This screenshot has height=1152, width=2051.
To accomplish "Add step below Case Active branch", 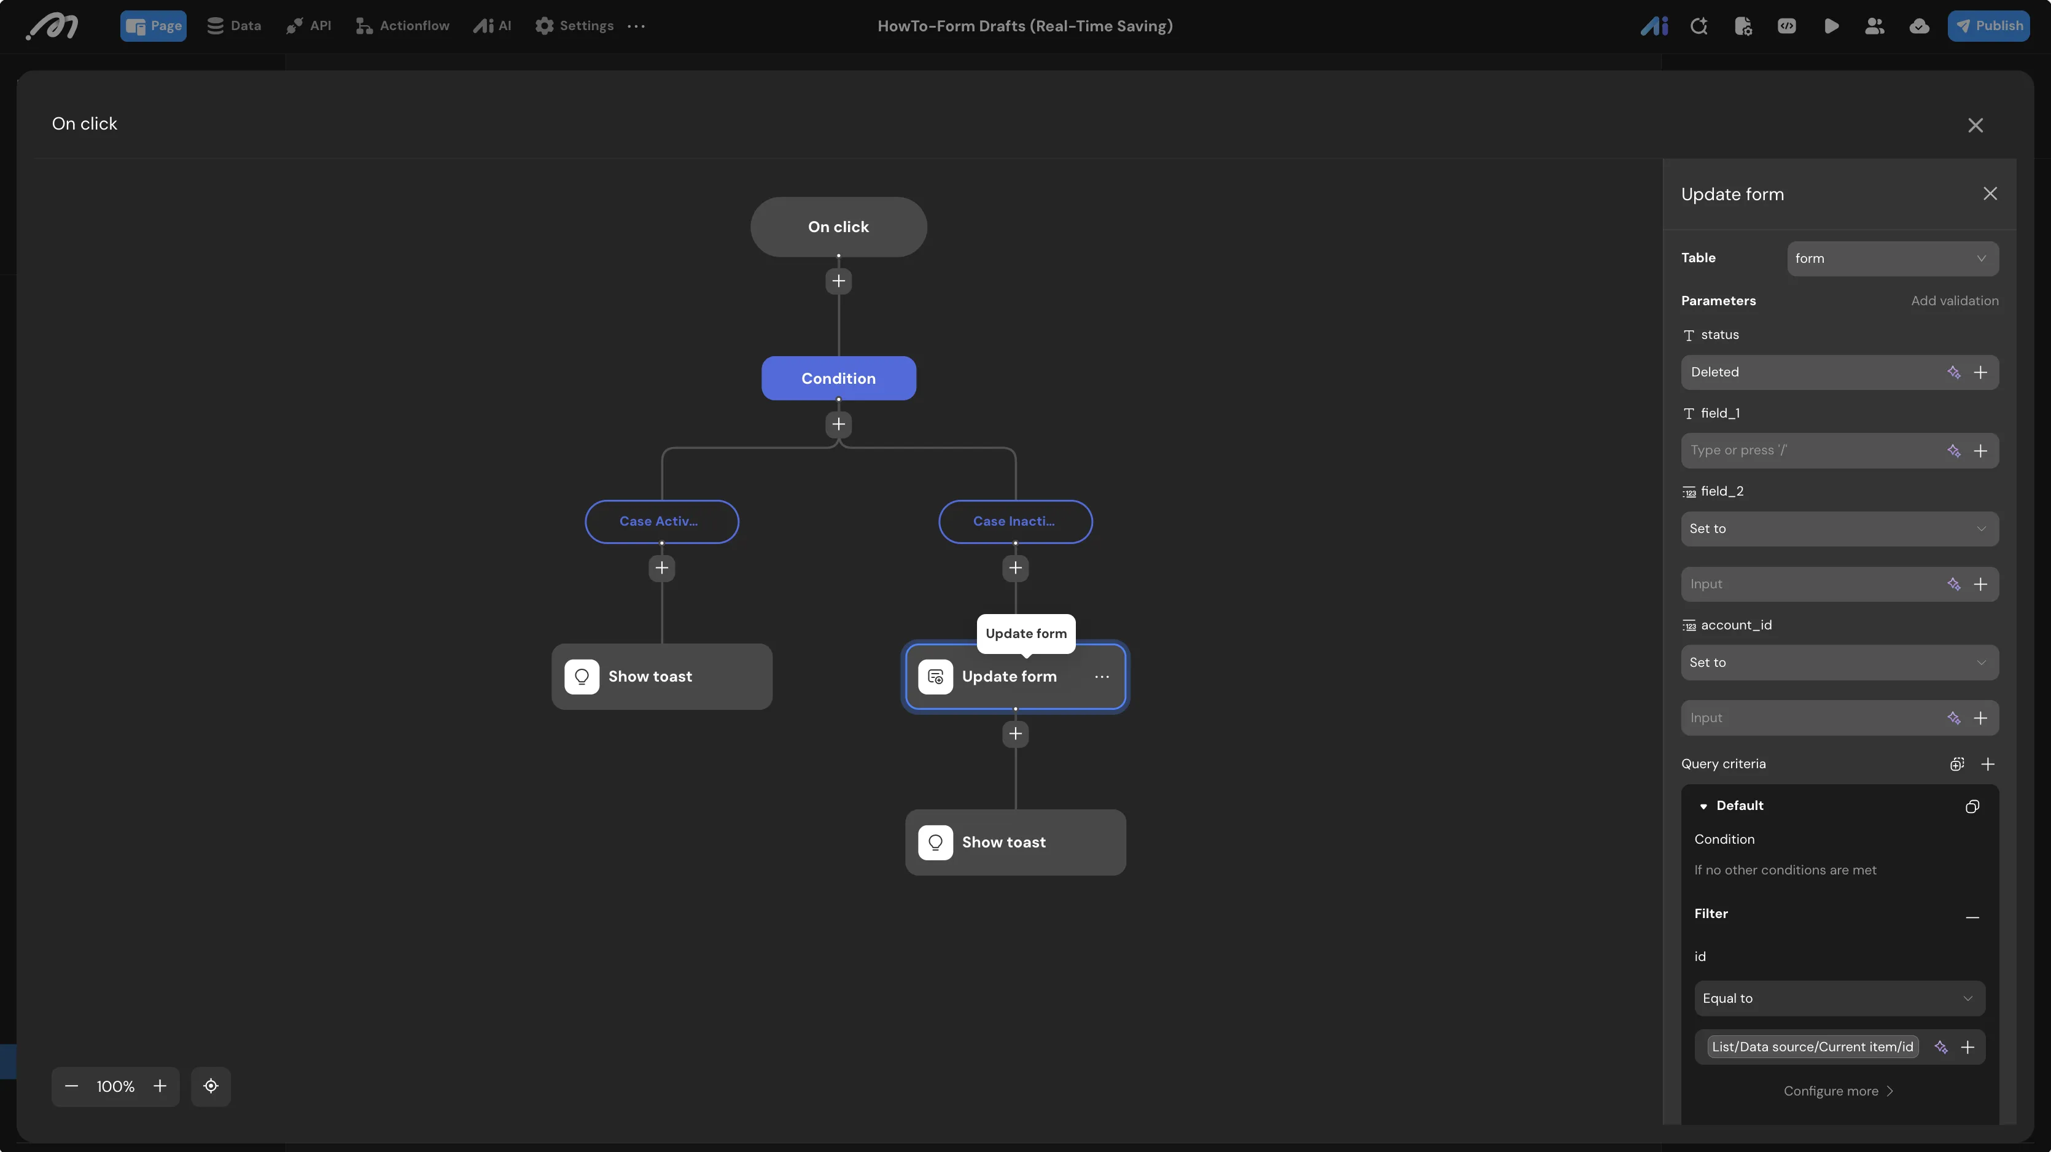I will pos(661,569).
